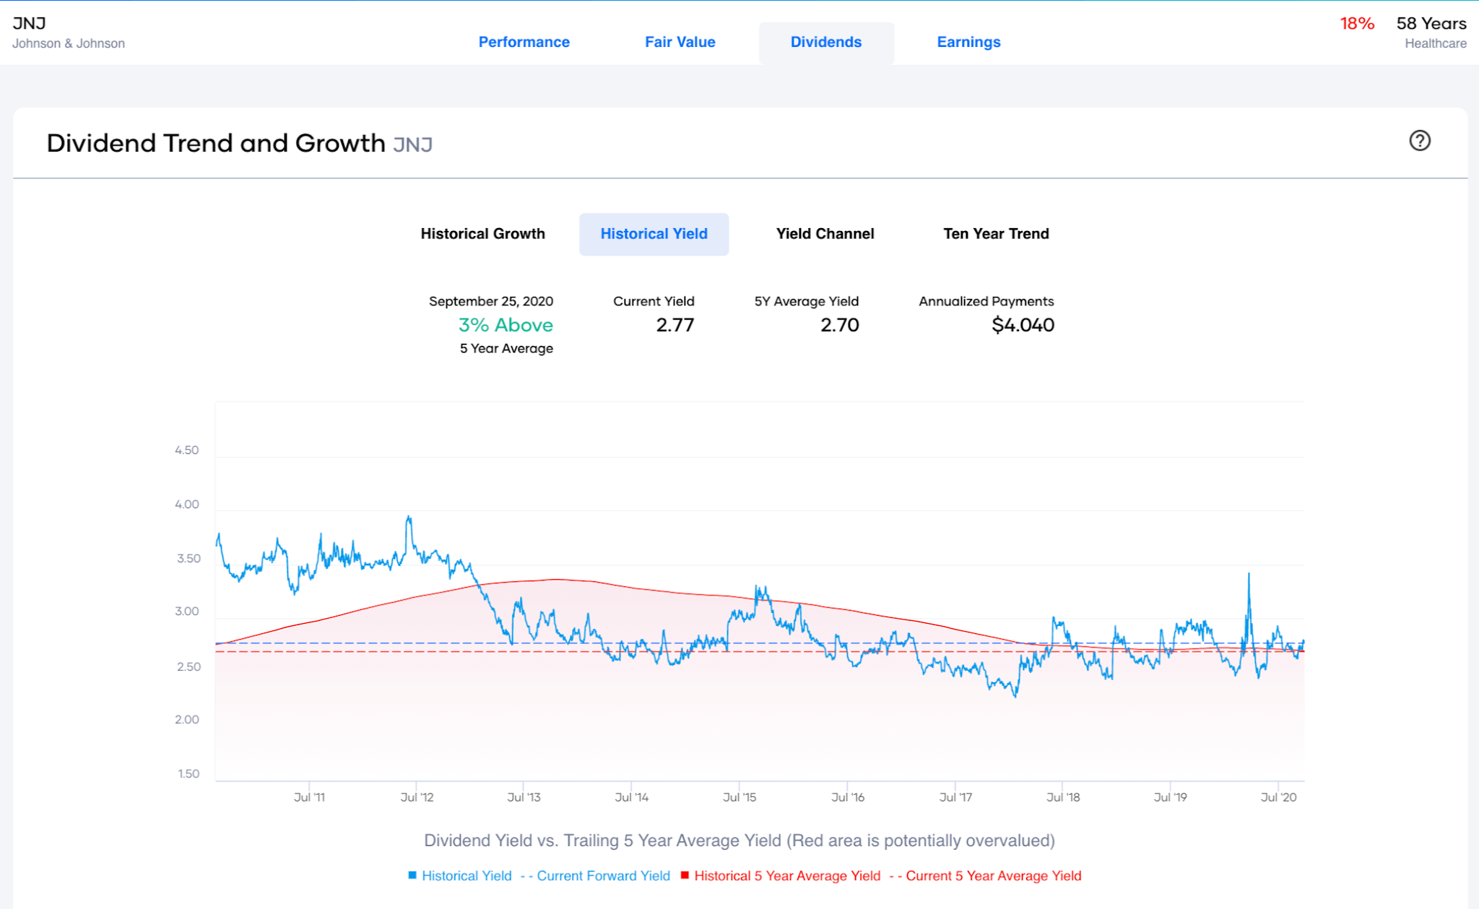Select the Fair Value tab
Viewport: 1479px width, 909px height.
680,42
